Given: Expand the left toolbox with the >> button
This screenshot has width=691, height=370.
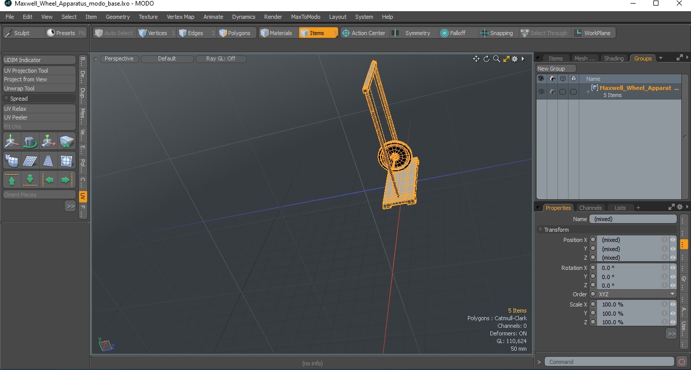Looking at the screenshot, I should pos(70,206).
